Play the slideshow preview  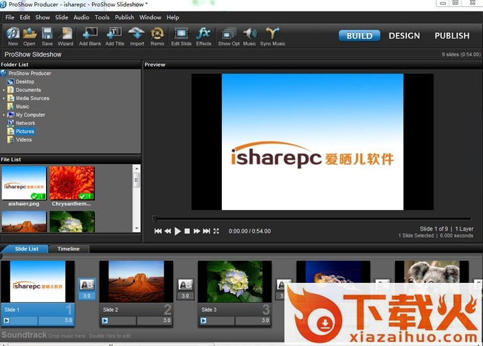[x=177, y=231]
